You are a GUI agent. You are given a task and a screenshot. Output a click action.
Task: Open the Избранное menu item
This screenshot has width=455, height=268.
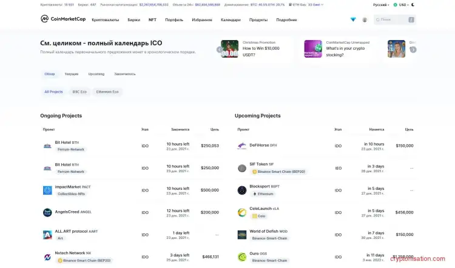(202, 20)
